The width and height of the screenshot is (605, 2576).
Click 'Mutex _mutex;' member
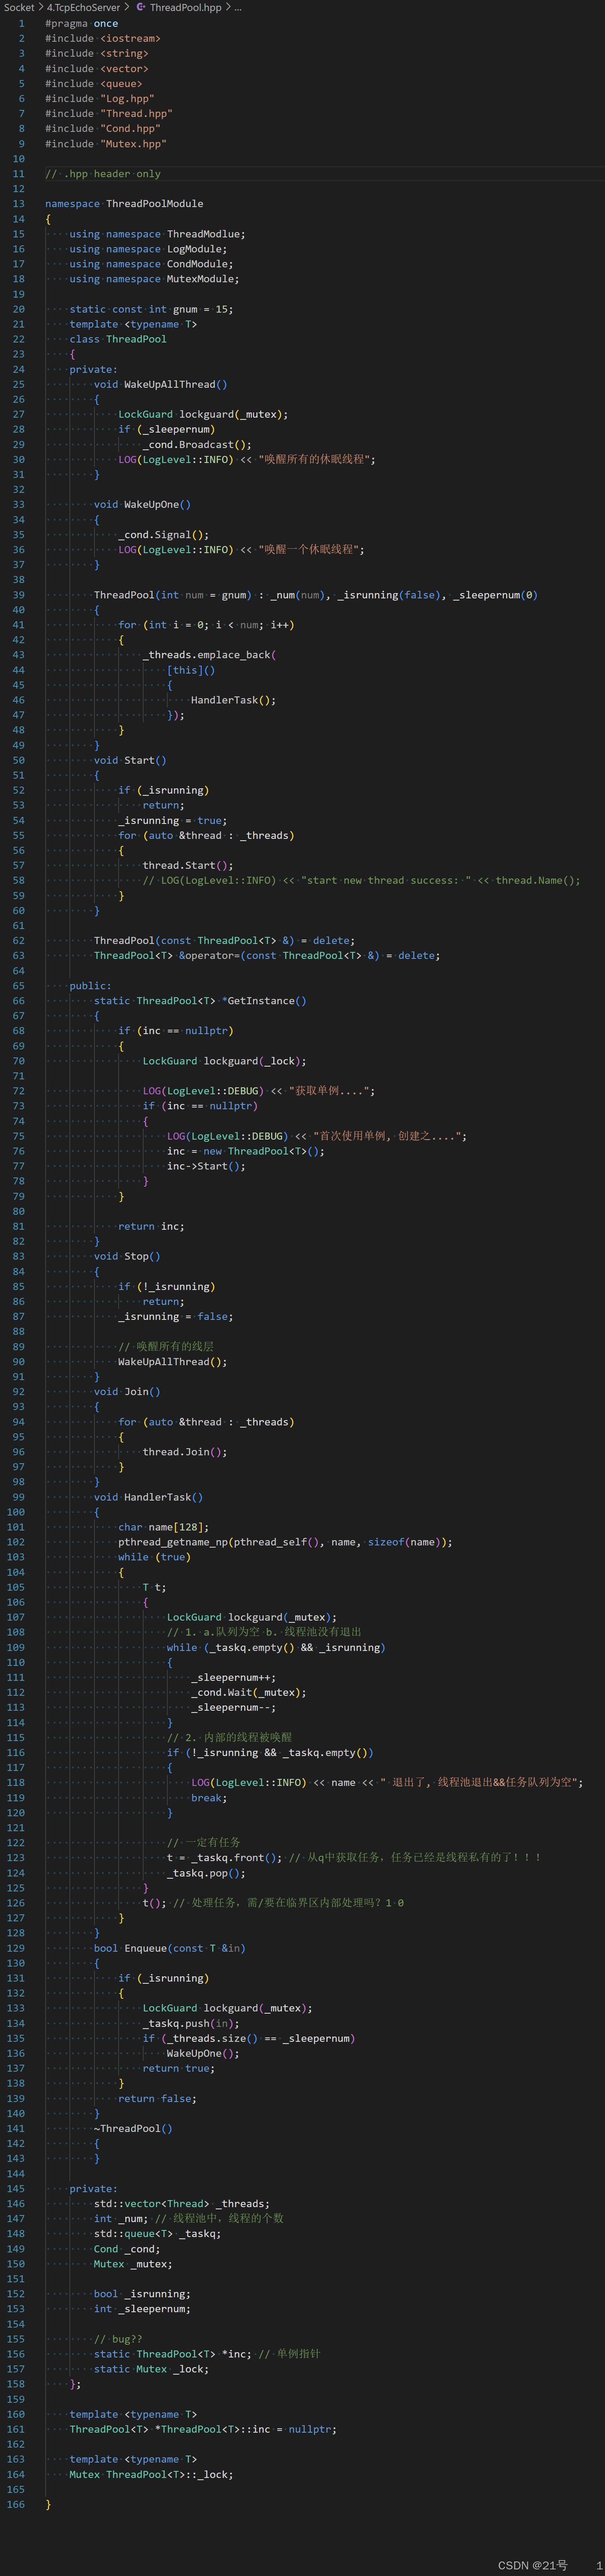pos(133,2264)
